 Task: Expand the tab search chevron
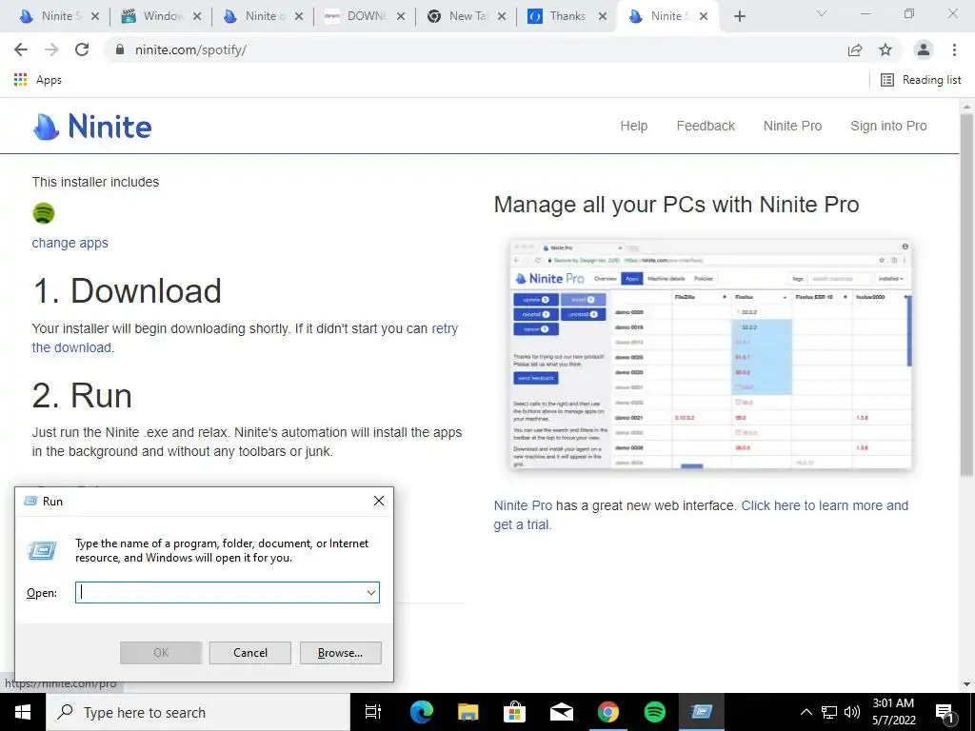pos(822,13)
